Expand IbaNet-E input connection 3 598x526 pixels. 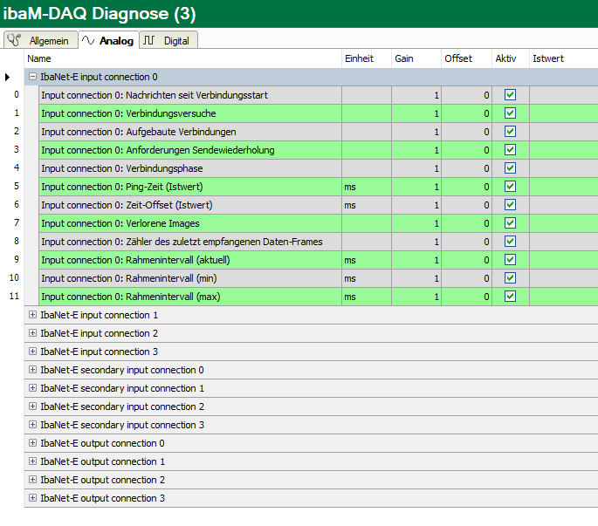[x=33, y=352]
